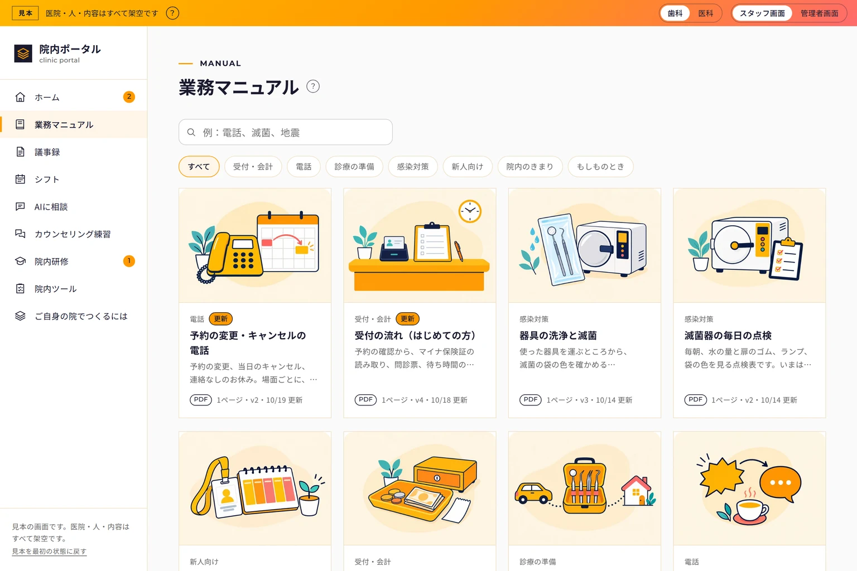Click 見本を最初の状態に戻す link
Screen dimensions: 857x571
coord(49,551)
